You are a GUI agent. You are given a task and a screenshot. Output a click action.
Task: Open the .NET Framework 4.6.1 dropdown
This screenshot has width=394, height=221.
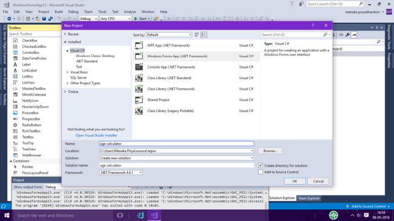point(121,173)
